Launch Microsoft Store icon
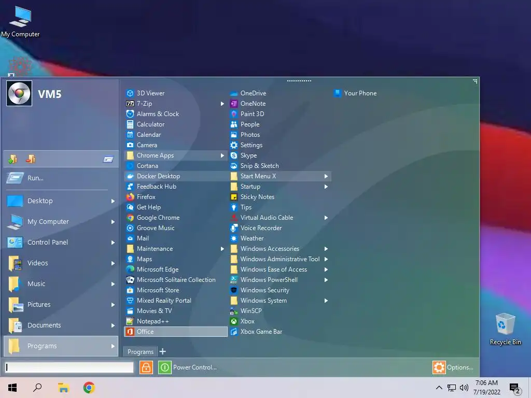 (130, 290)
